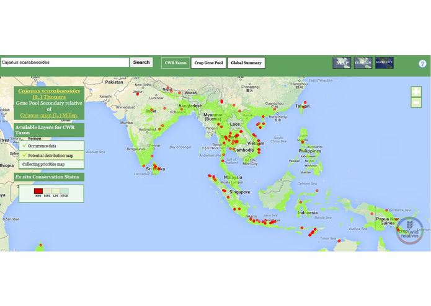Switch to TERRAIN base layer thumbnail
Screen dimensions: 431x306
pos(363,63)
